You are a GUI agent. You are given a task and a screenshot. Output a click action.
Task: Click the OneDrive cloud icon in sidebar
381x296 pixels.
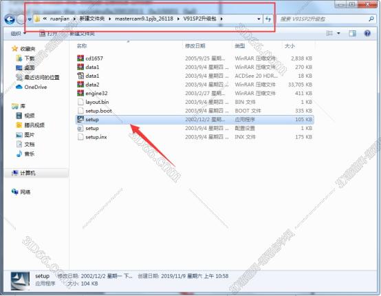[19, 87]
